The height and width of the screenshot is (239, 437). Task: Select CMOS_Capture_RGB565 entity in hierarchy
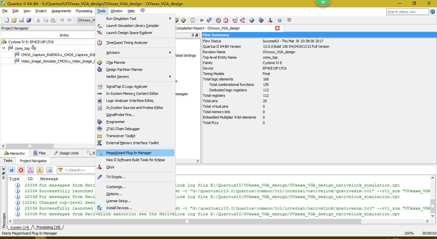tap(59, 55)
